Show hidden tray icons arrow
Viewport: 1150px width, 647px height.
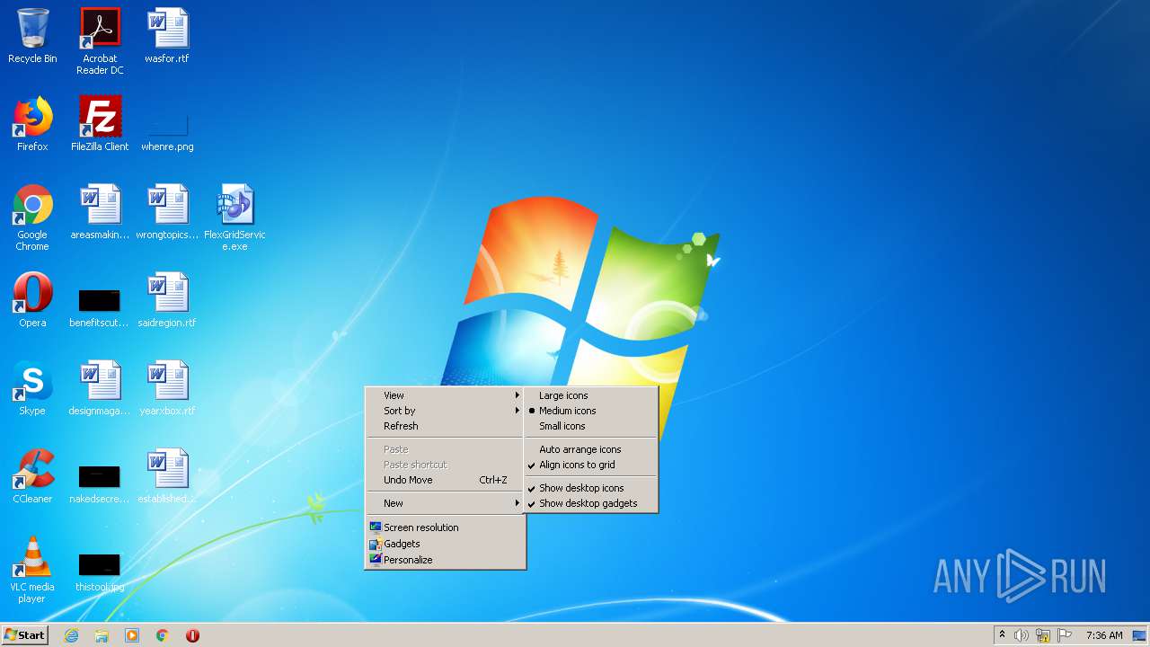(x=1002, y=635)
